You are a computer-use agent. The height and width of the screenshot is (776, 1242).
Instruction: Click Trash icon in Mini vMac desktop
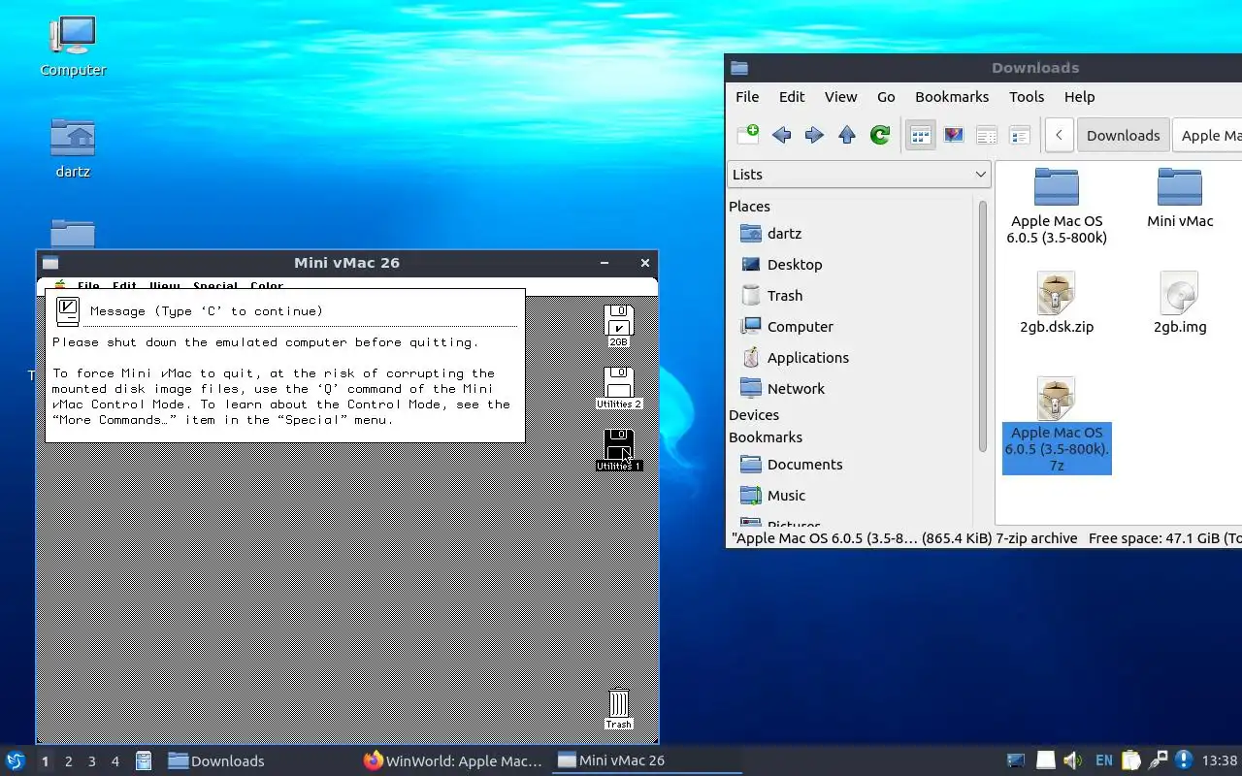tap(619, 708)
